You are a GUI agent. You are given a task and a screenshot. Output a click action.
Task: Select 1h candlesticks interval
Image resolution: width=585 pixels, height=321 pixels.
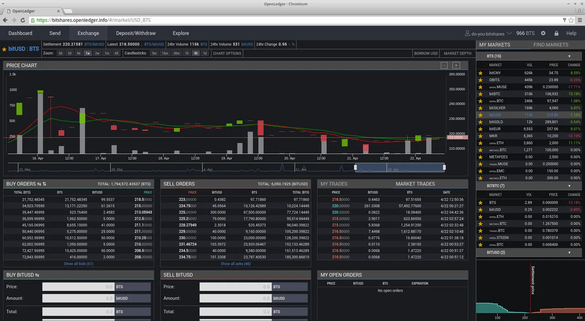[x=187, y=53]
